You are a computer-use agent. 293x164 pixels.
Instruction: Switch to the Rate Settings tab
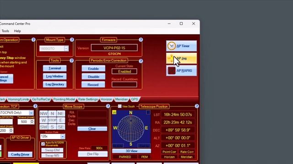(88, 99)
